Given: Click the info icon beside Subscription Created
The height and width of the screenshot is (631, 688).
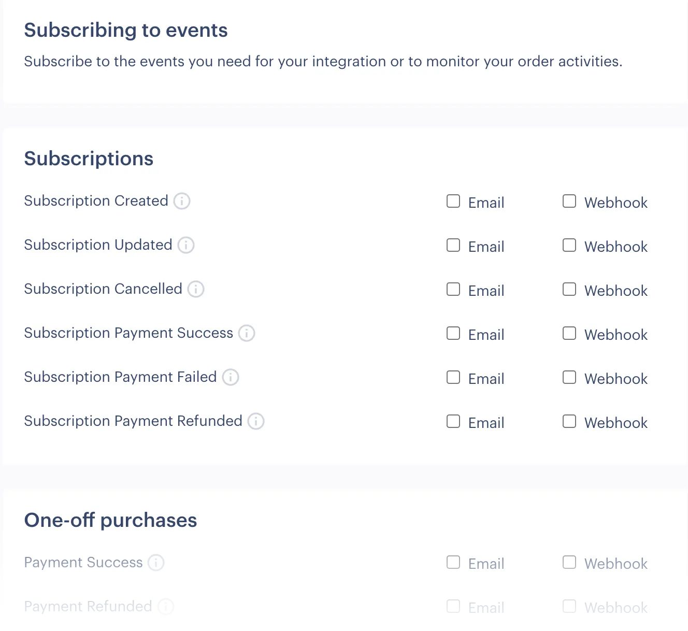Looking at the screenshot, I should (182, 202).
